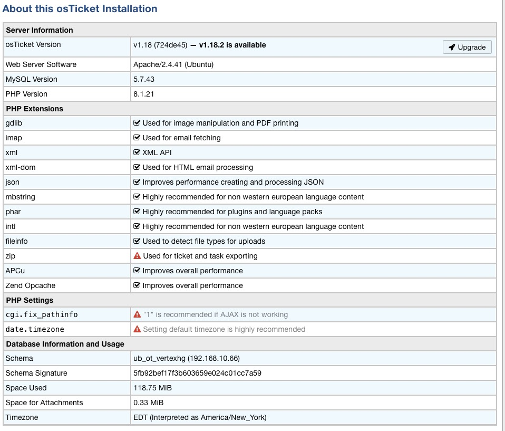Click 'Used for image manipulation and PDF printing'
Viewport: 505px width, 431px height.
pos(221,123)
